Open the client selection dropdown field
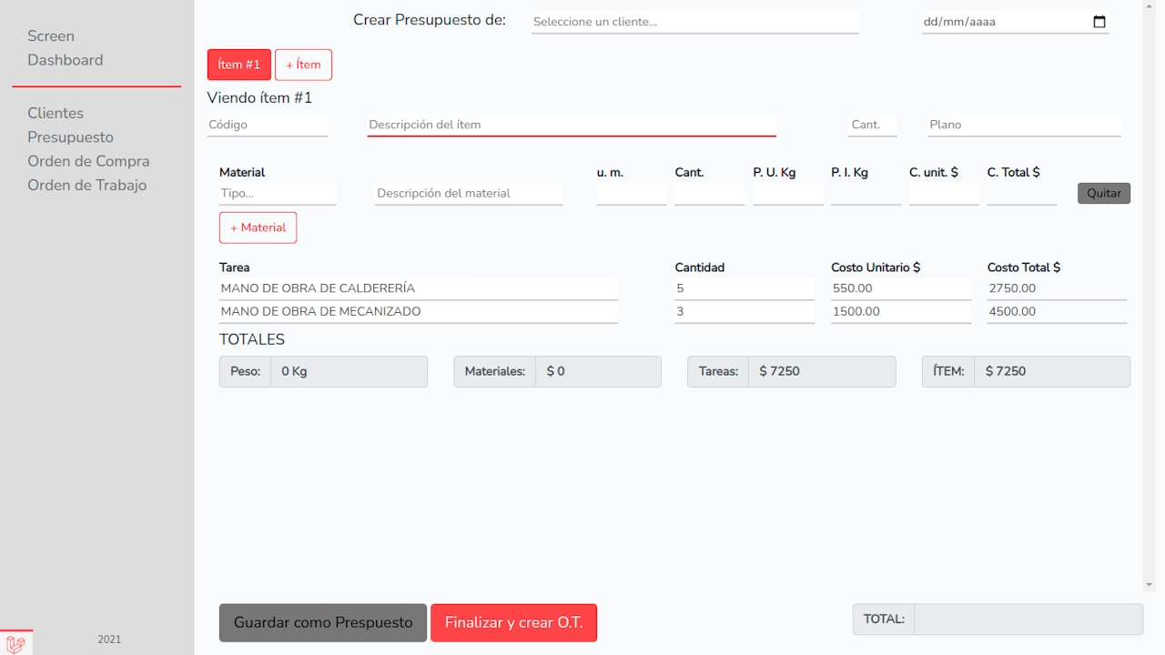Screen dimensions: 1165x655 (x=694, y=22)
